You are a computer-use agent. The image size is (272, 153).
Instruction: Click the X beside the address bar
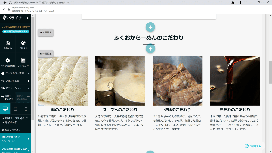tap(4, 9)
